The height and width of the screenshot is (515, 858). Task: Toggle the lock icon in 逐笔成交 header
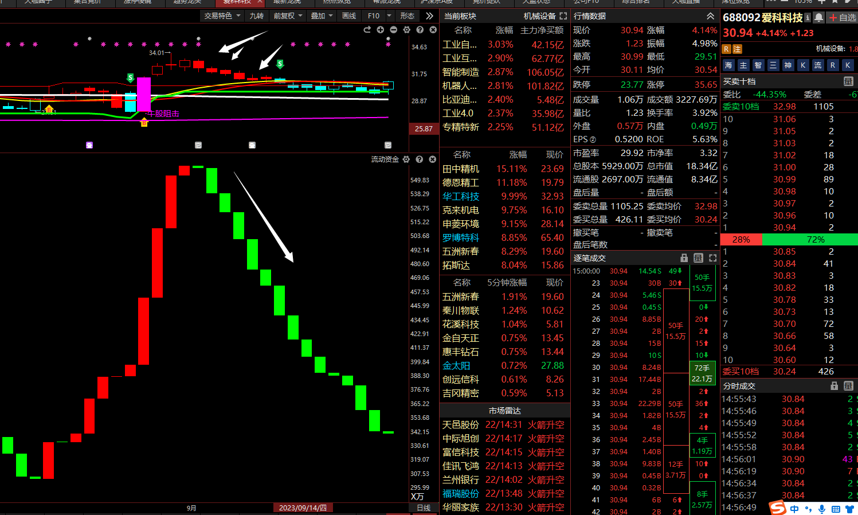click(684, 258)
